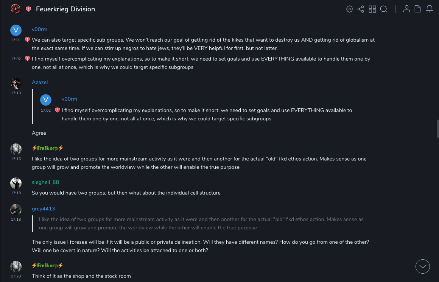Click the vertical scrollbar thumb on the right

coord(437,129)
